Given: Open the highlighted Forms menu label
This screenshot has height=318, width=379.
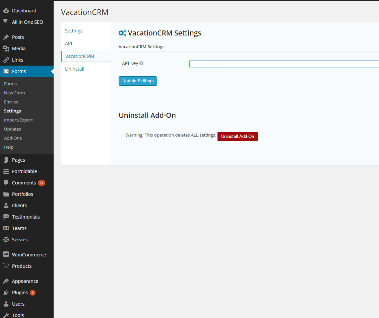Looking at the screenshot, I should coord(19,71).
